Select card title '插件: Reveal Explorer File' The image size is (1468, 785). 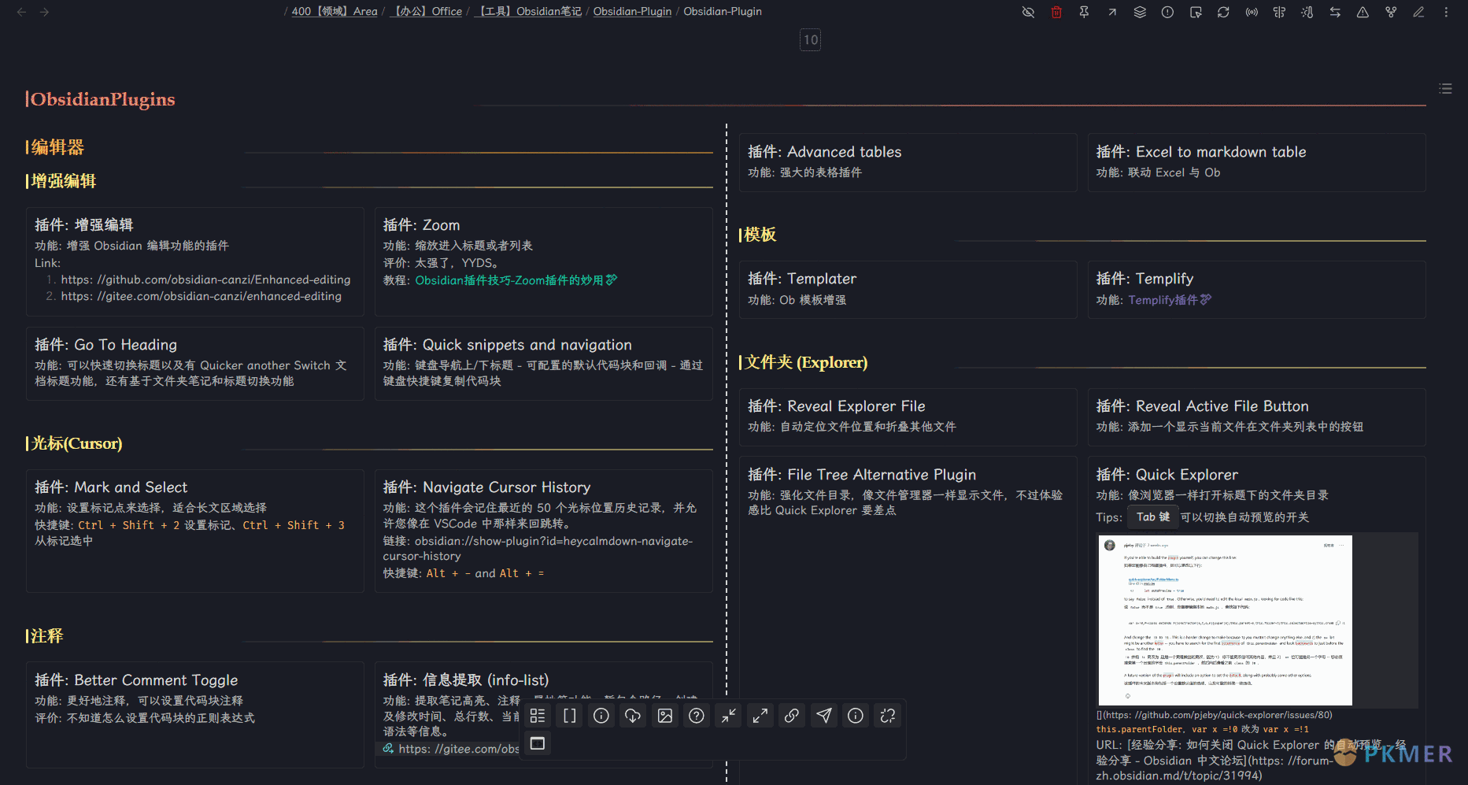836,406
